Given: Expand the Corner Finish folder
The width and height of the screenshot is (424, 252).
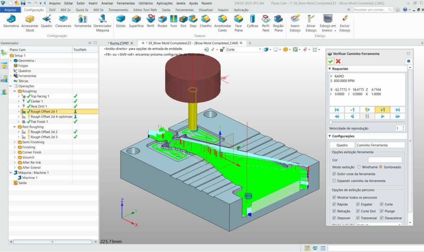Looking at the screenshot, I should 14,152.
